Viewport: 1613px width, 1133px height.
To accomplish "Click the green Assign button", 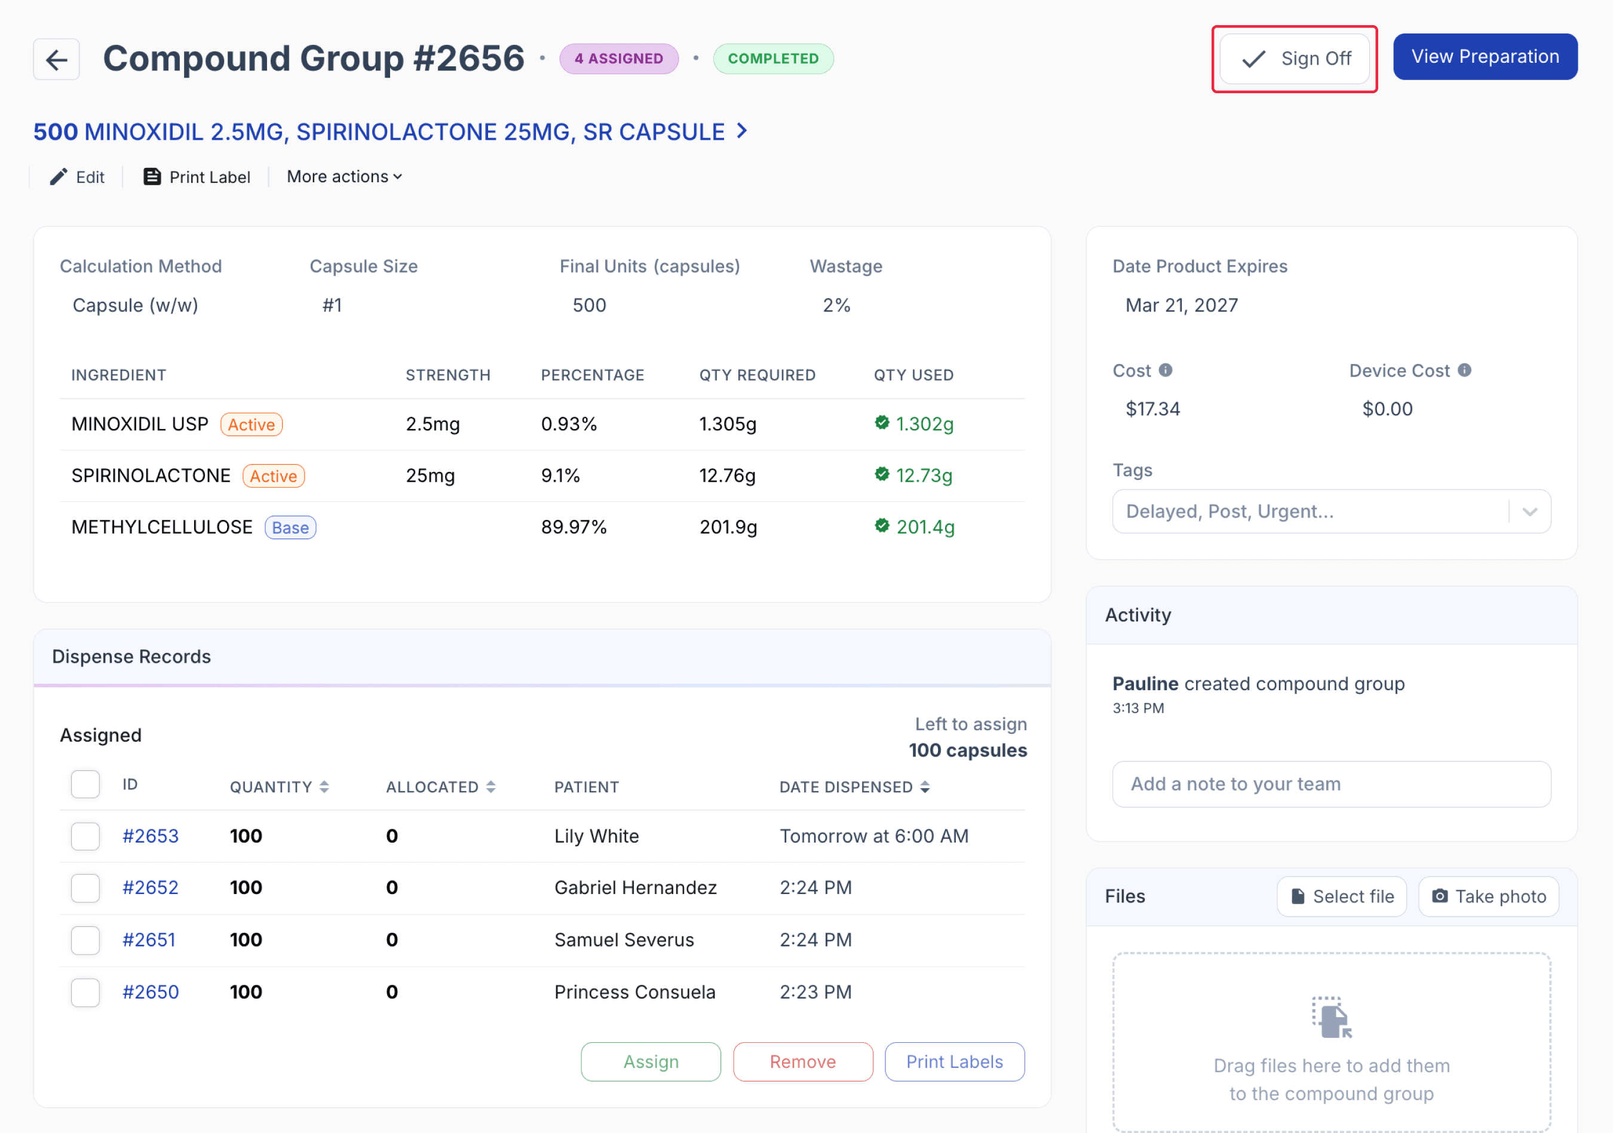I will [x=651, y=1061].
